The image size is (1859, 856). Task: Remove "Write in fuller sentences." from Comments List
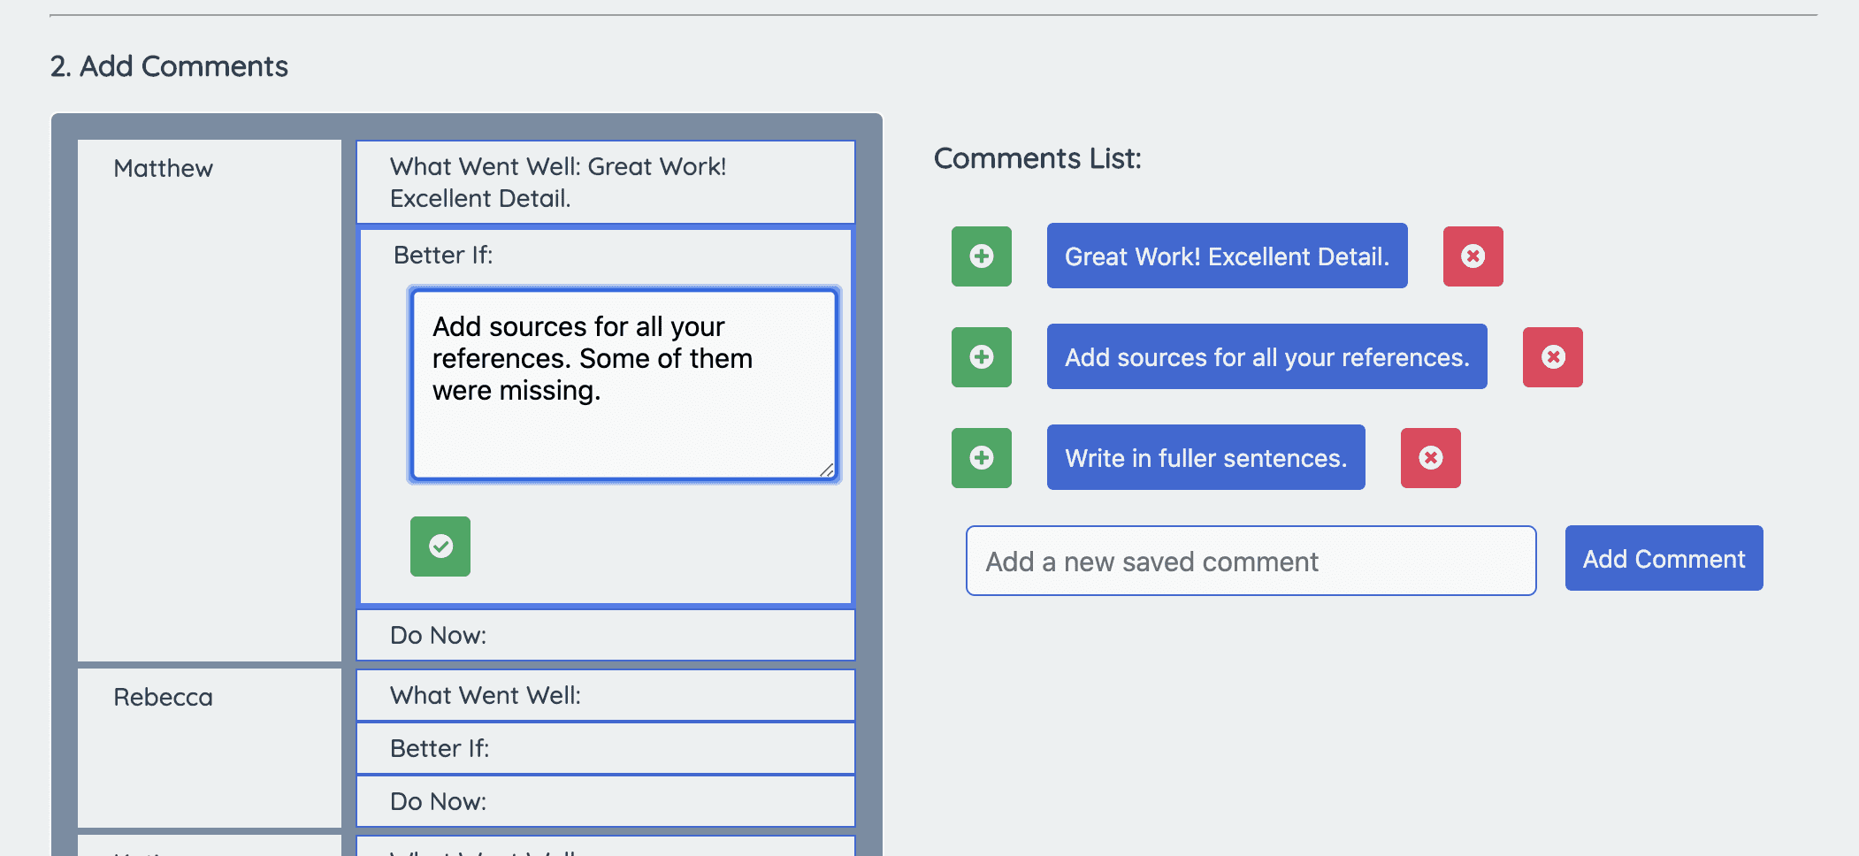pos(1430,457)
